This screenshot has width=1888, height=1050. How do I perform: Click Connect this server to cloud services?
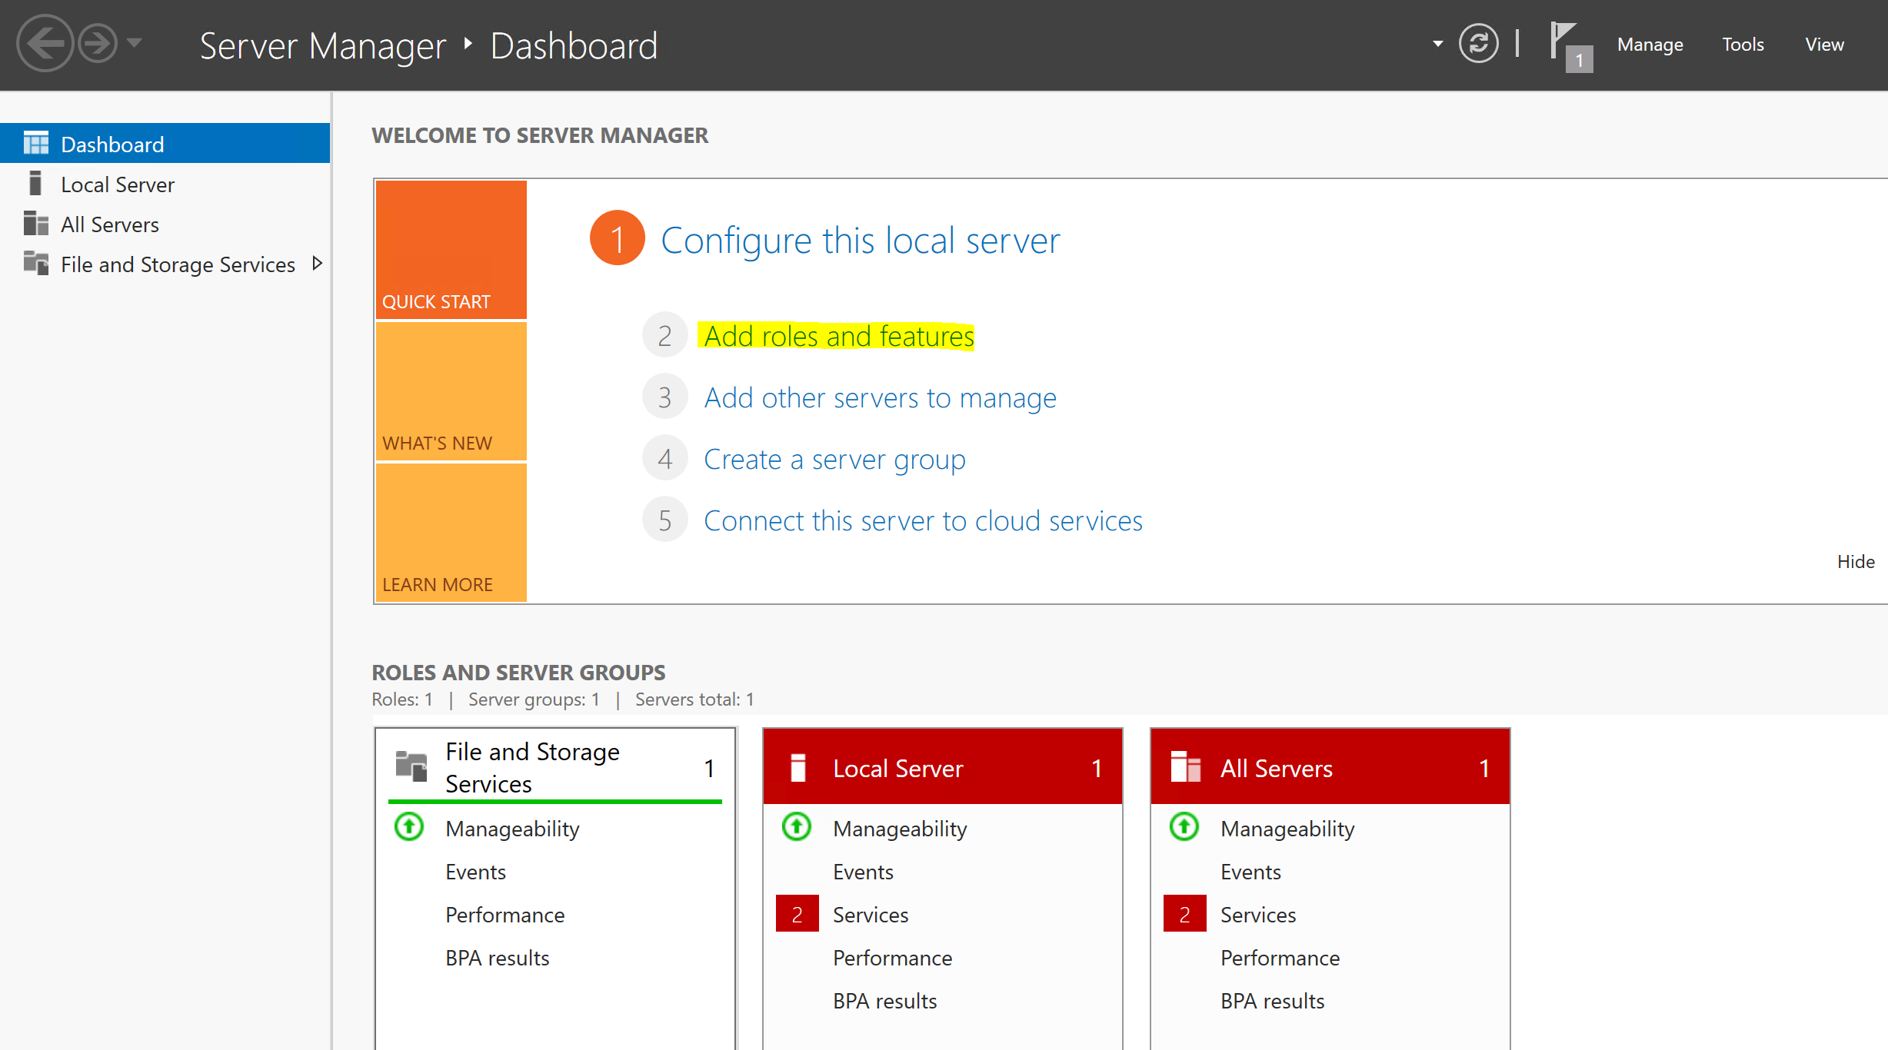point(923,521)
